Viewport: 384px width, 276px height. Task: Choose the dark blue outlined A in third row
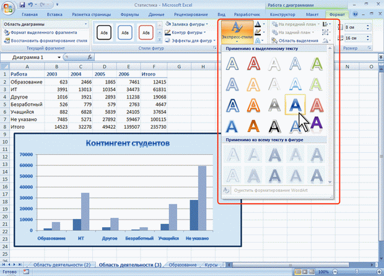(232, 105)
